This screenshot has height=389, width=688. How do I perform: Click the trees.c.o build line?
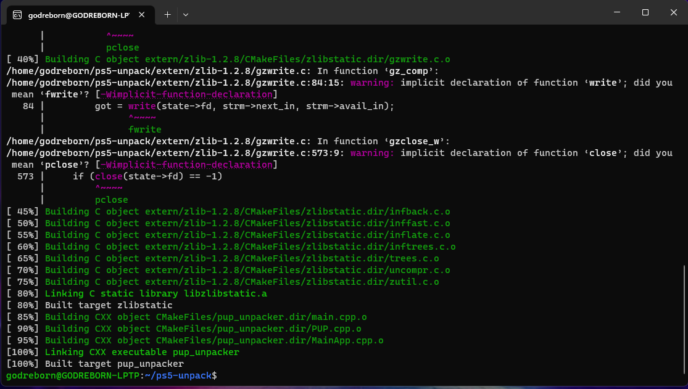tap(223, 258)
